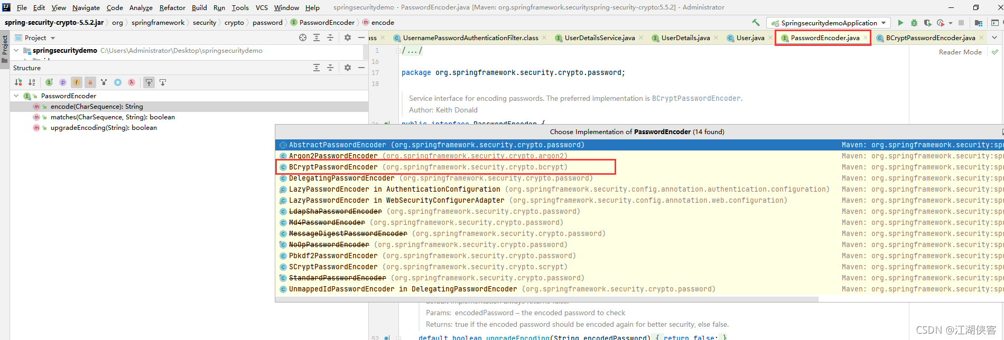Open the Project Structure icon in toolbar
Viewport: 1004px width, 340px height.
click(x=979, y=23)
